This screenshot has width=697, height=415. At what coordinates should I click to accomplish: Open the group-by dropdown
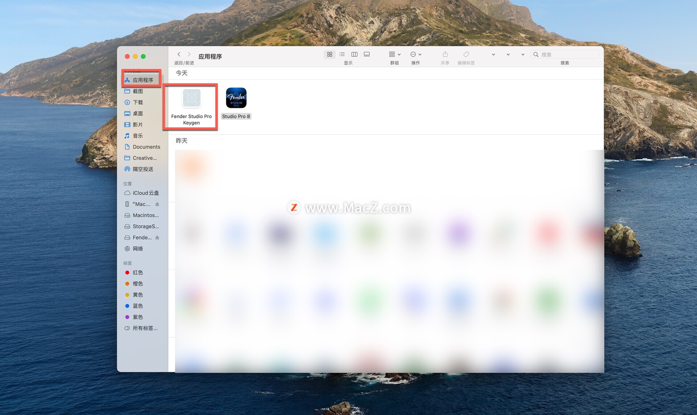(395, 54)
